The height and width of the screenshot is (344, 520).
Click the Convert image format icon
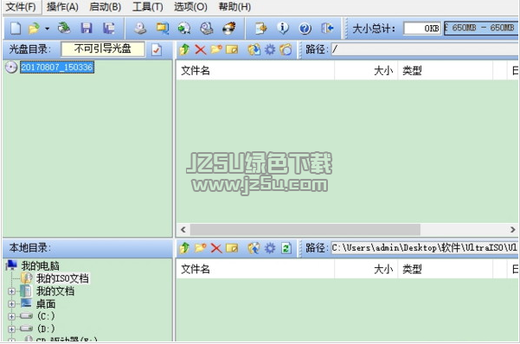pos(163,29)
